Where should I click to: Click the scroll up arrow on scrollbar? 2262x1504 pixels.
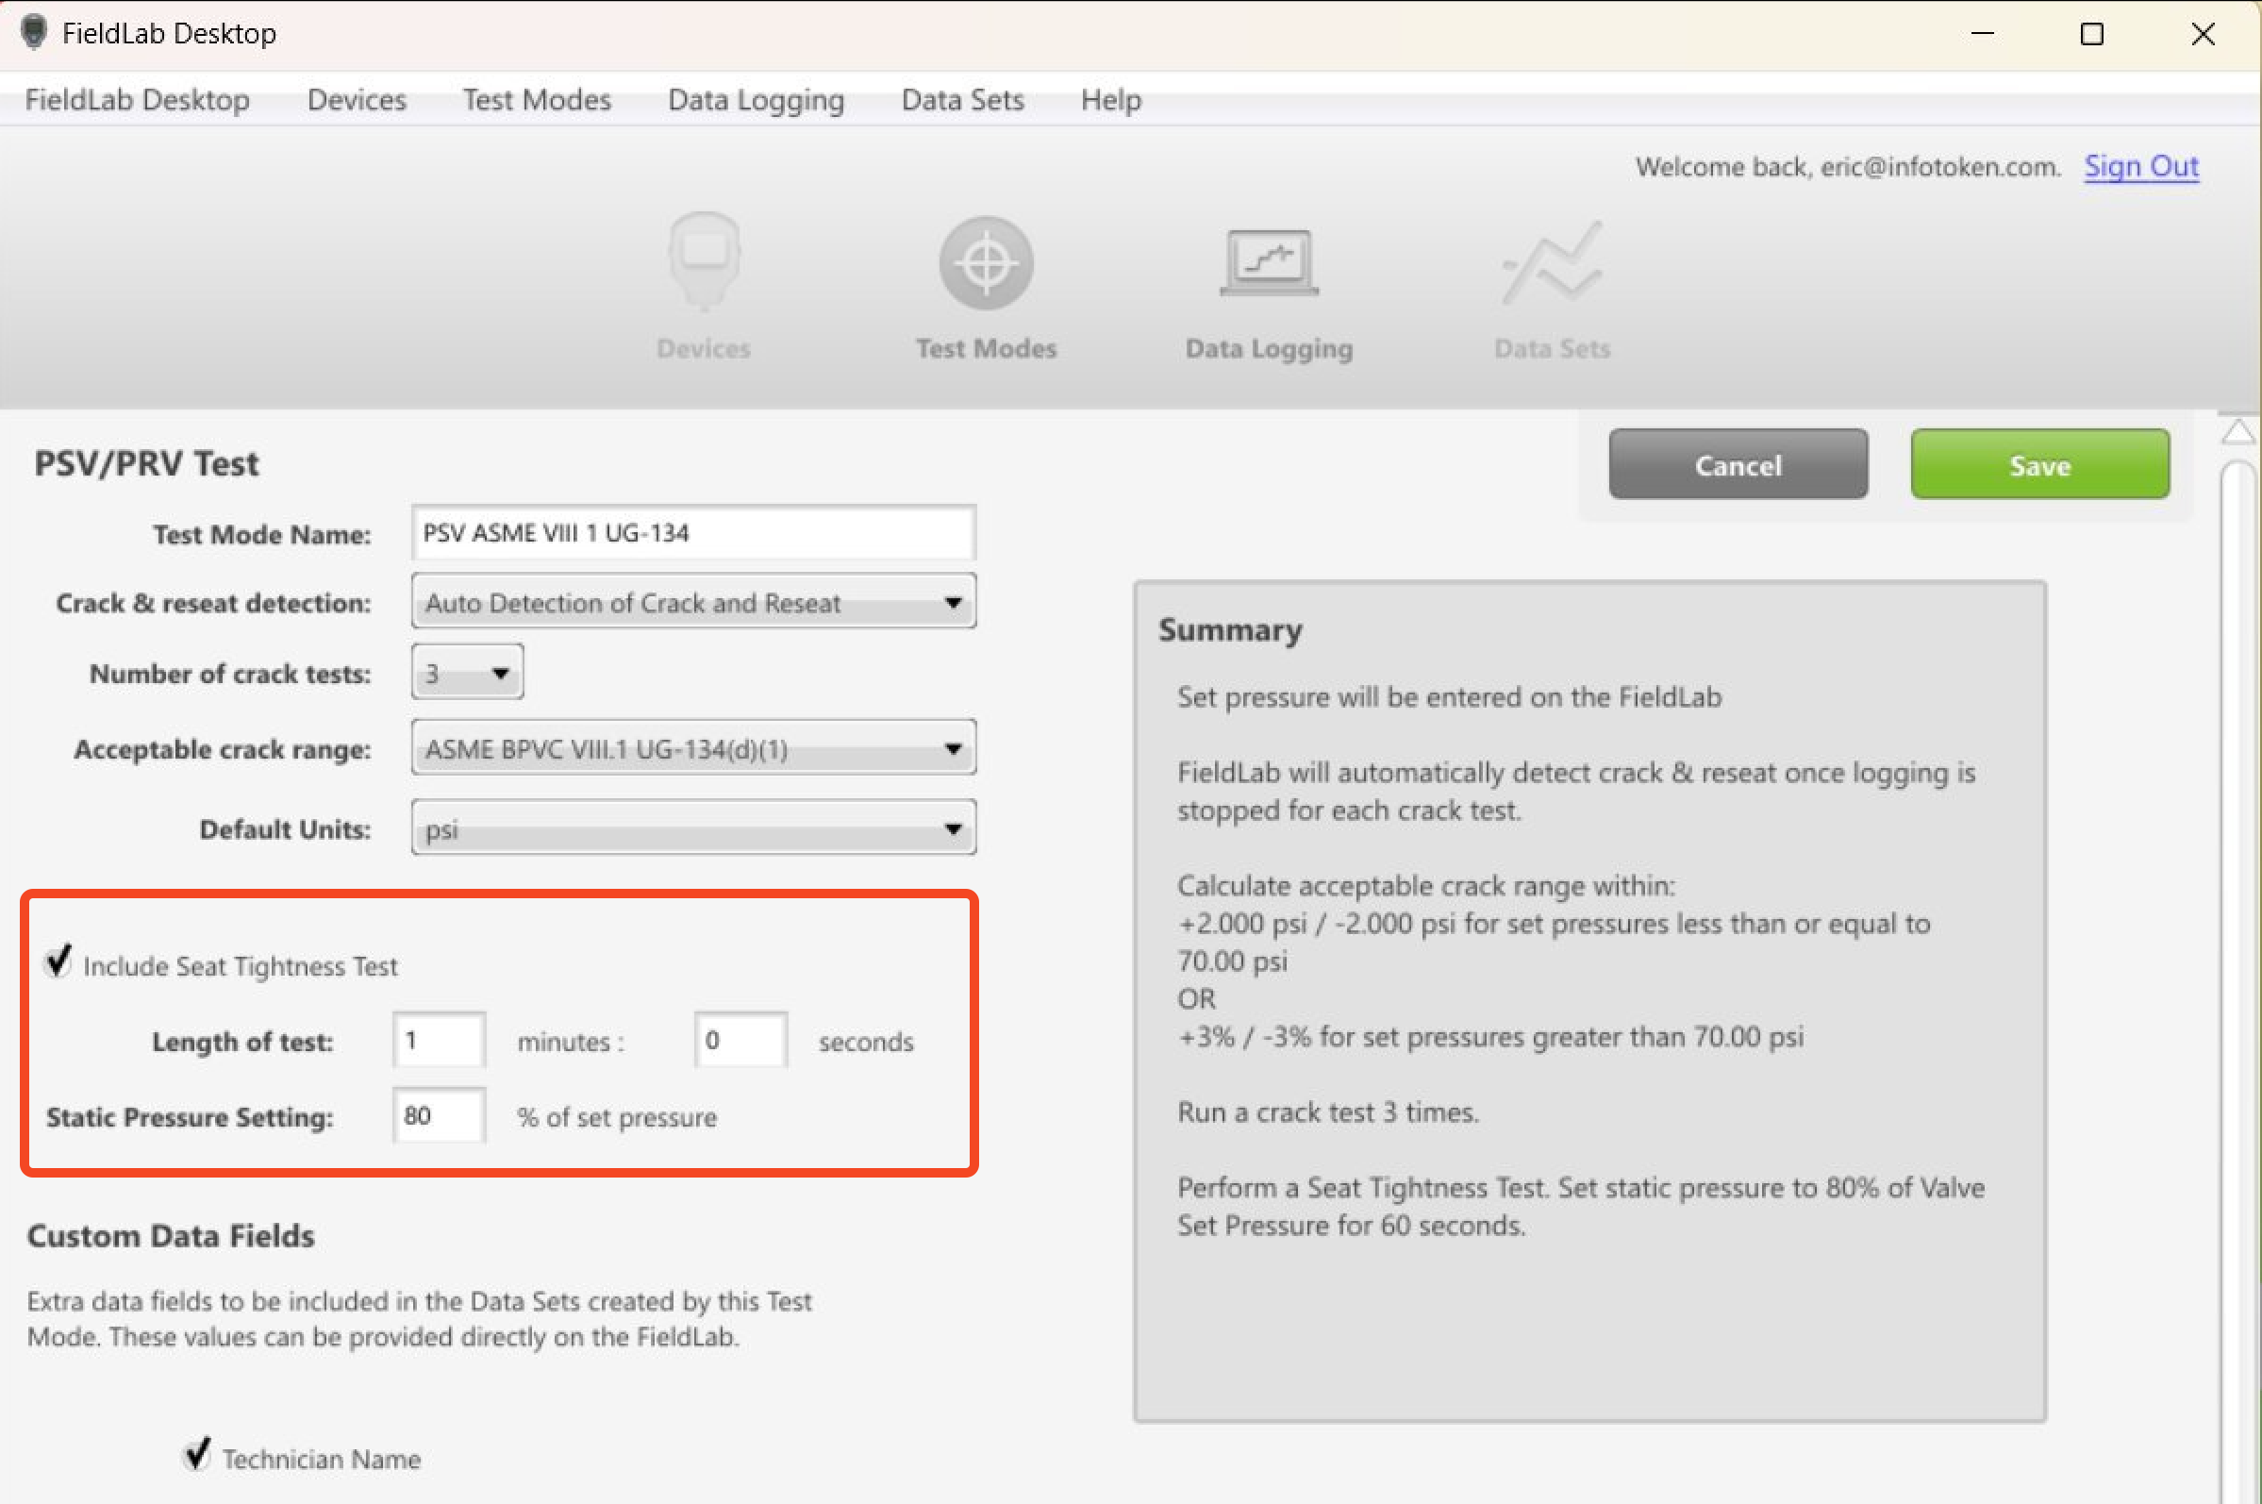click(2238, 431)
